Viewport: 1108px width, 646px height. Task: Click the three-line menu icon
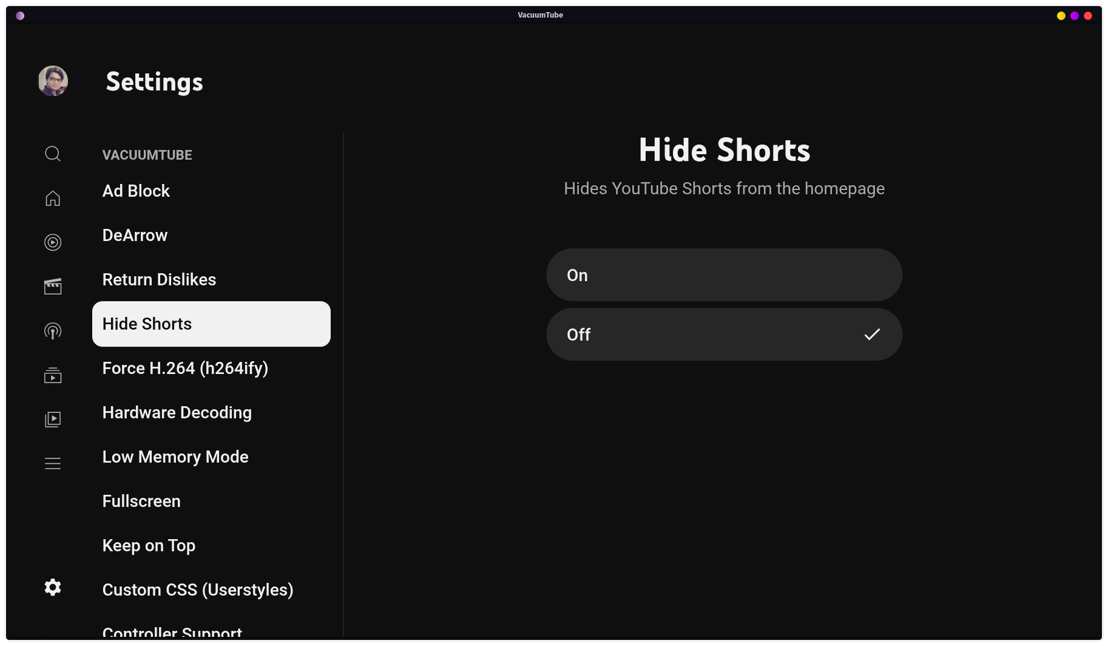click(53, 464)
